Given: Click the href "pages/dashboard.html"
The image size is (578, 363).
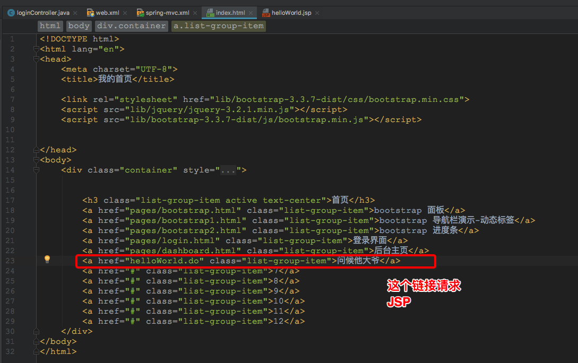Looking at the screenshot, I should click(x=183, y=250).
